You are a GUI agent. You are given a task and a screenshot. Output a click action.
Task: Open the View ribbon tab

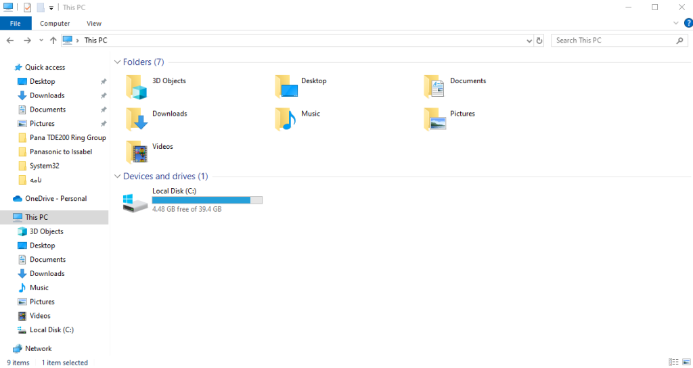click(93, 24)
